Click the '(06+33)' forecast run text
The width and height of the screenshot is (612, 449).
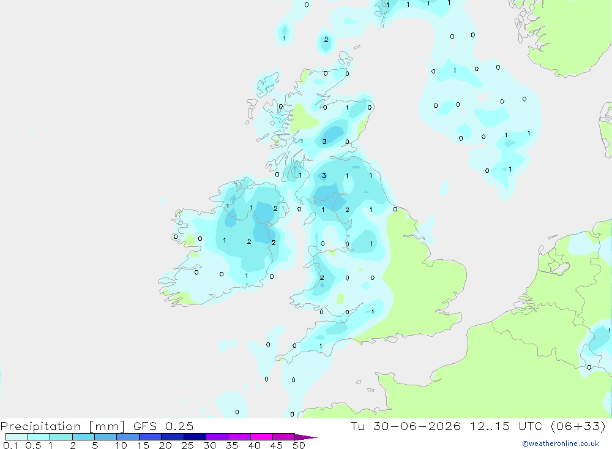[578, 426]
